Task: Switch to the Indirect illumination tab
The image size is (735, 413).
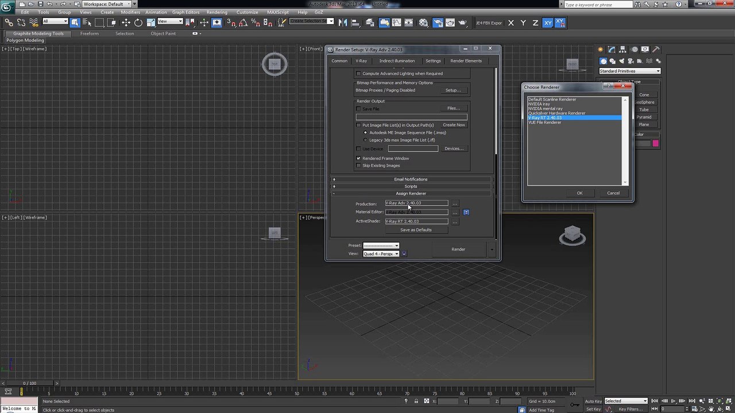Action: pos(397,61)
